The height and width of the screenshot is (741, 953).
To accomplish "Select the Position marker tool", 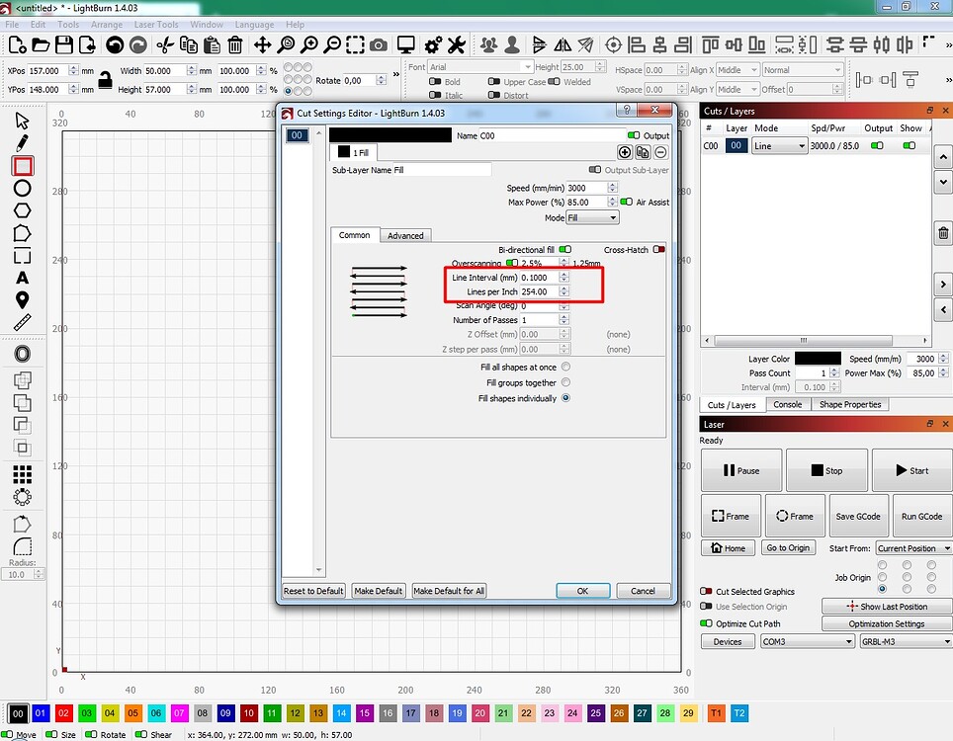I will [23, 300].
